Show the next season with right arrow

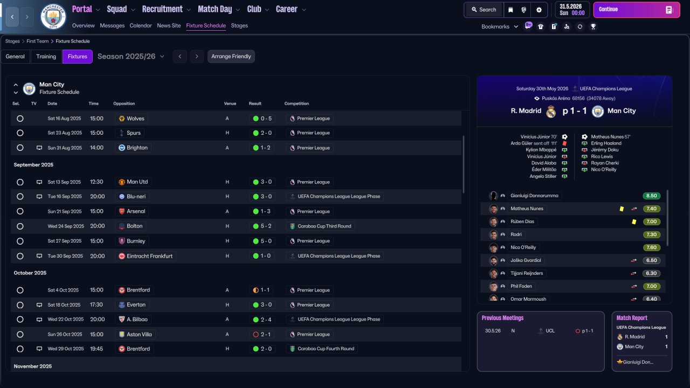pos(197,57)
